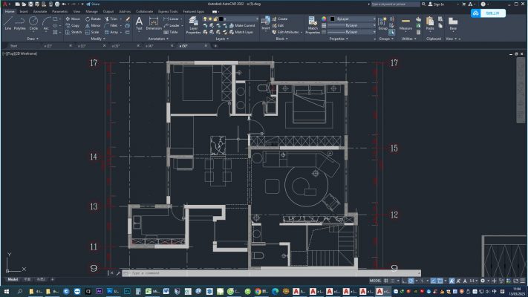528x297 pixels.
Task: Expand the Draw panel dropdown
Action: (32, 39)
